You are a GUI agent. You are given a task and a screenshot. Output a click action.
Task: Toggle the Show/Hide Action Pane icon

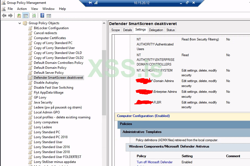[49, 16]
